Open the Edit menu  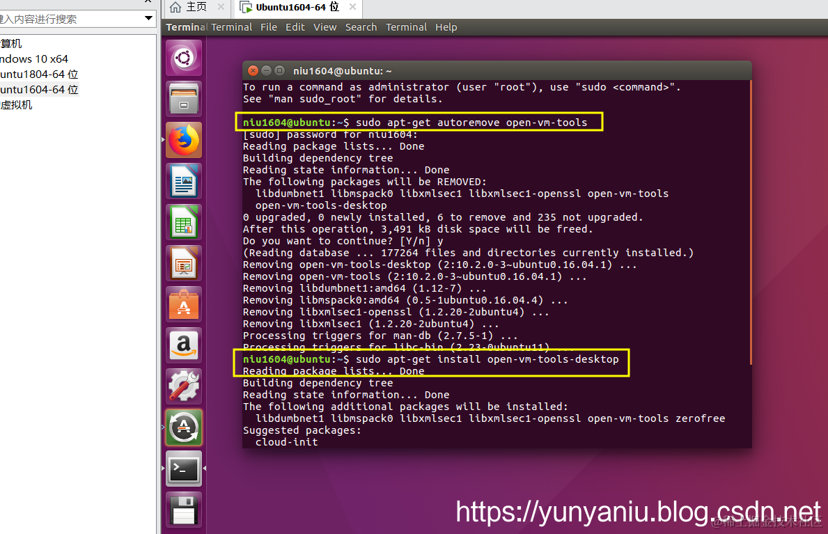tap(295, 27)
